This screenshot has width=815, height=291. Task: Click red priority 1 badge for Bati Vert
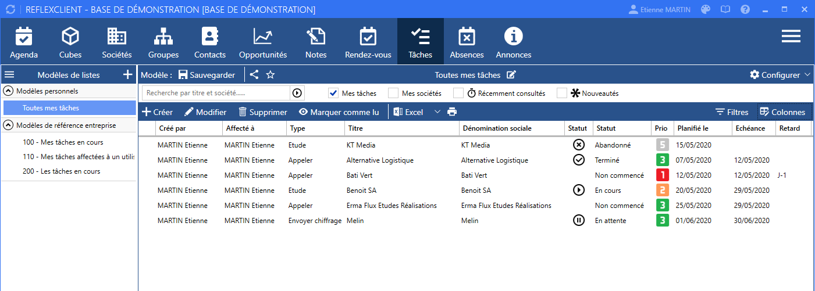(x=661, y=175)
